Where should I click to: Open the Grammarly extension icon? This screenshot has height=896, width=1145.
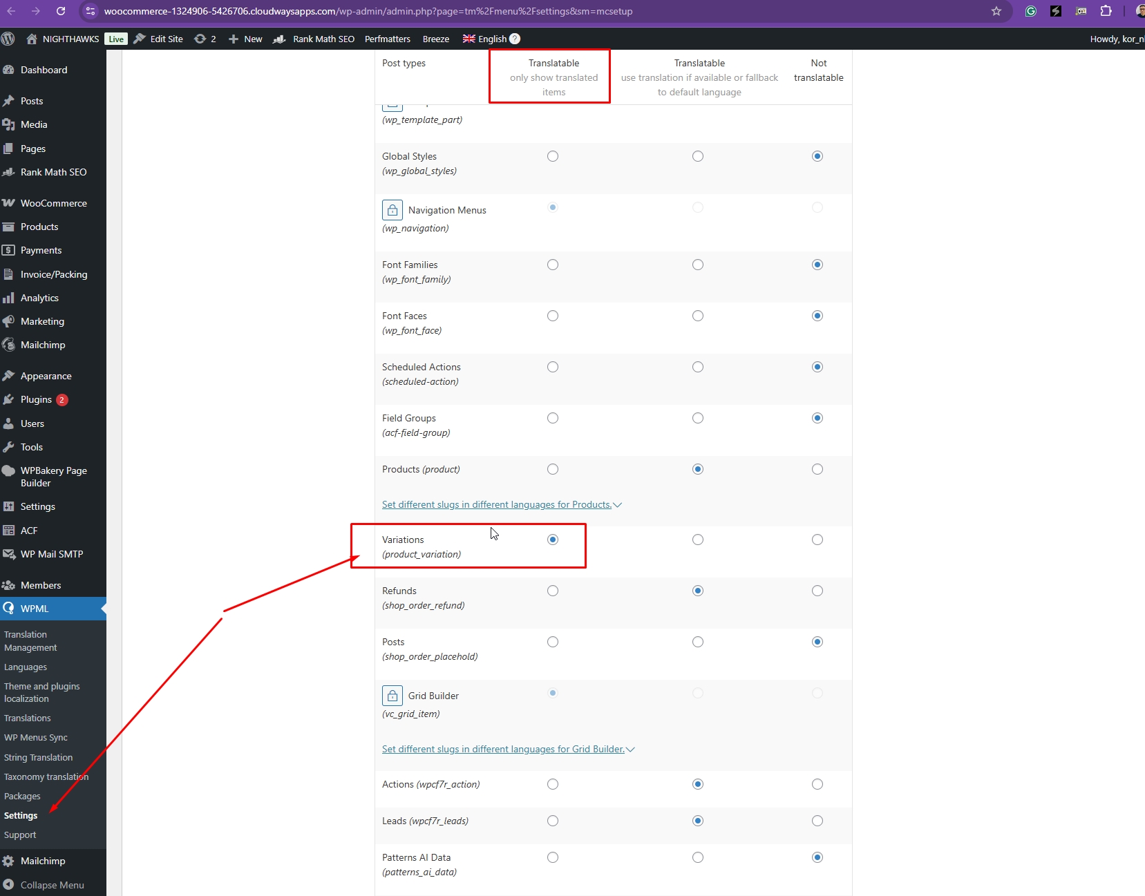pyautogui.click(x=1031, y=11)
